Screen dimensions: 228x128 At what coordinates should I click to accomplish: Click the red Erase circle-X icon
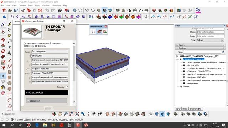tap(40, 10)
